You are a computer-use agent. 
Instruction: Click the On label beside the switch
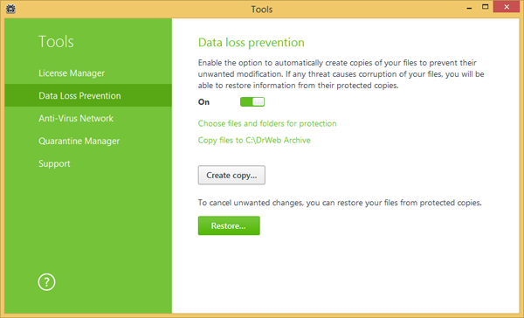click(203, 102)
